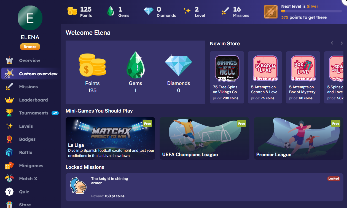The image size is (347, 208).
Task: Click the knight helmet mission icon
Action: coord(78,185)
